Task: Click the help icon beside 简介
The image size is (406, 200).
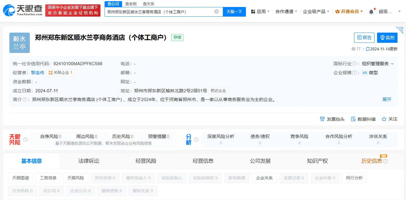Action: tap(25, 99)
